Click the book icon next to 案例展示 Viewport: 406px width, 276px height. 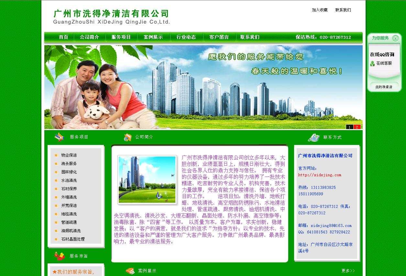(x=130, y=271)
